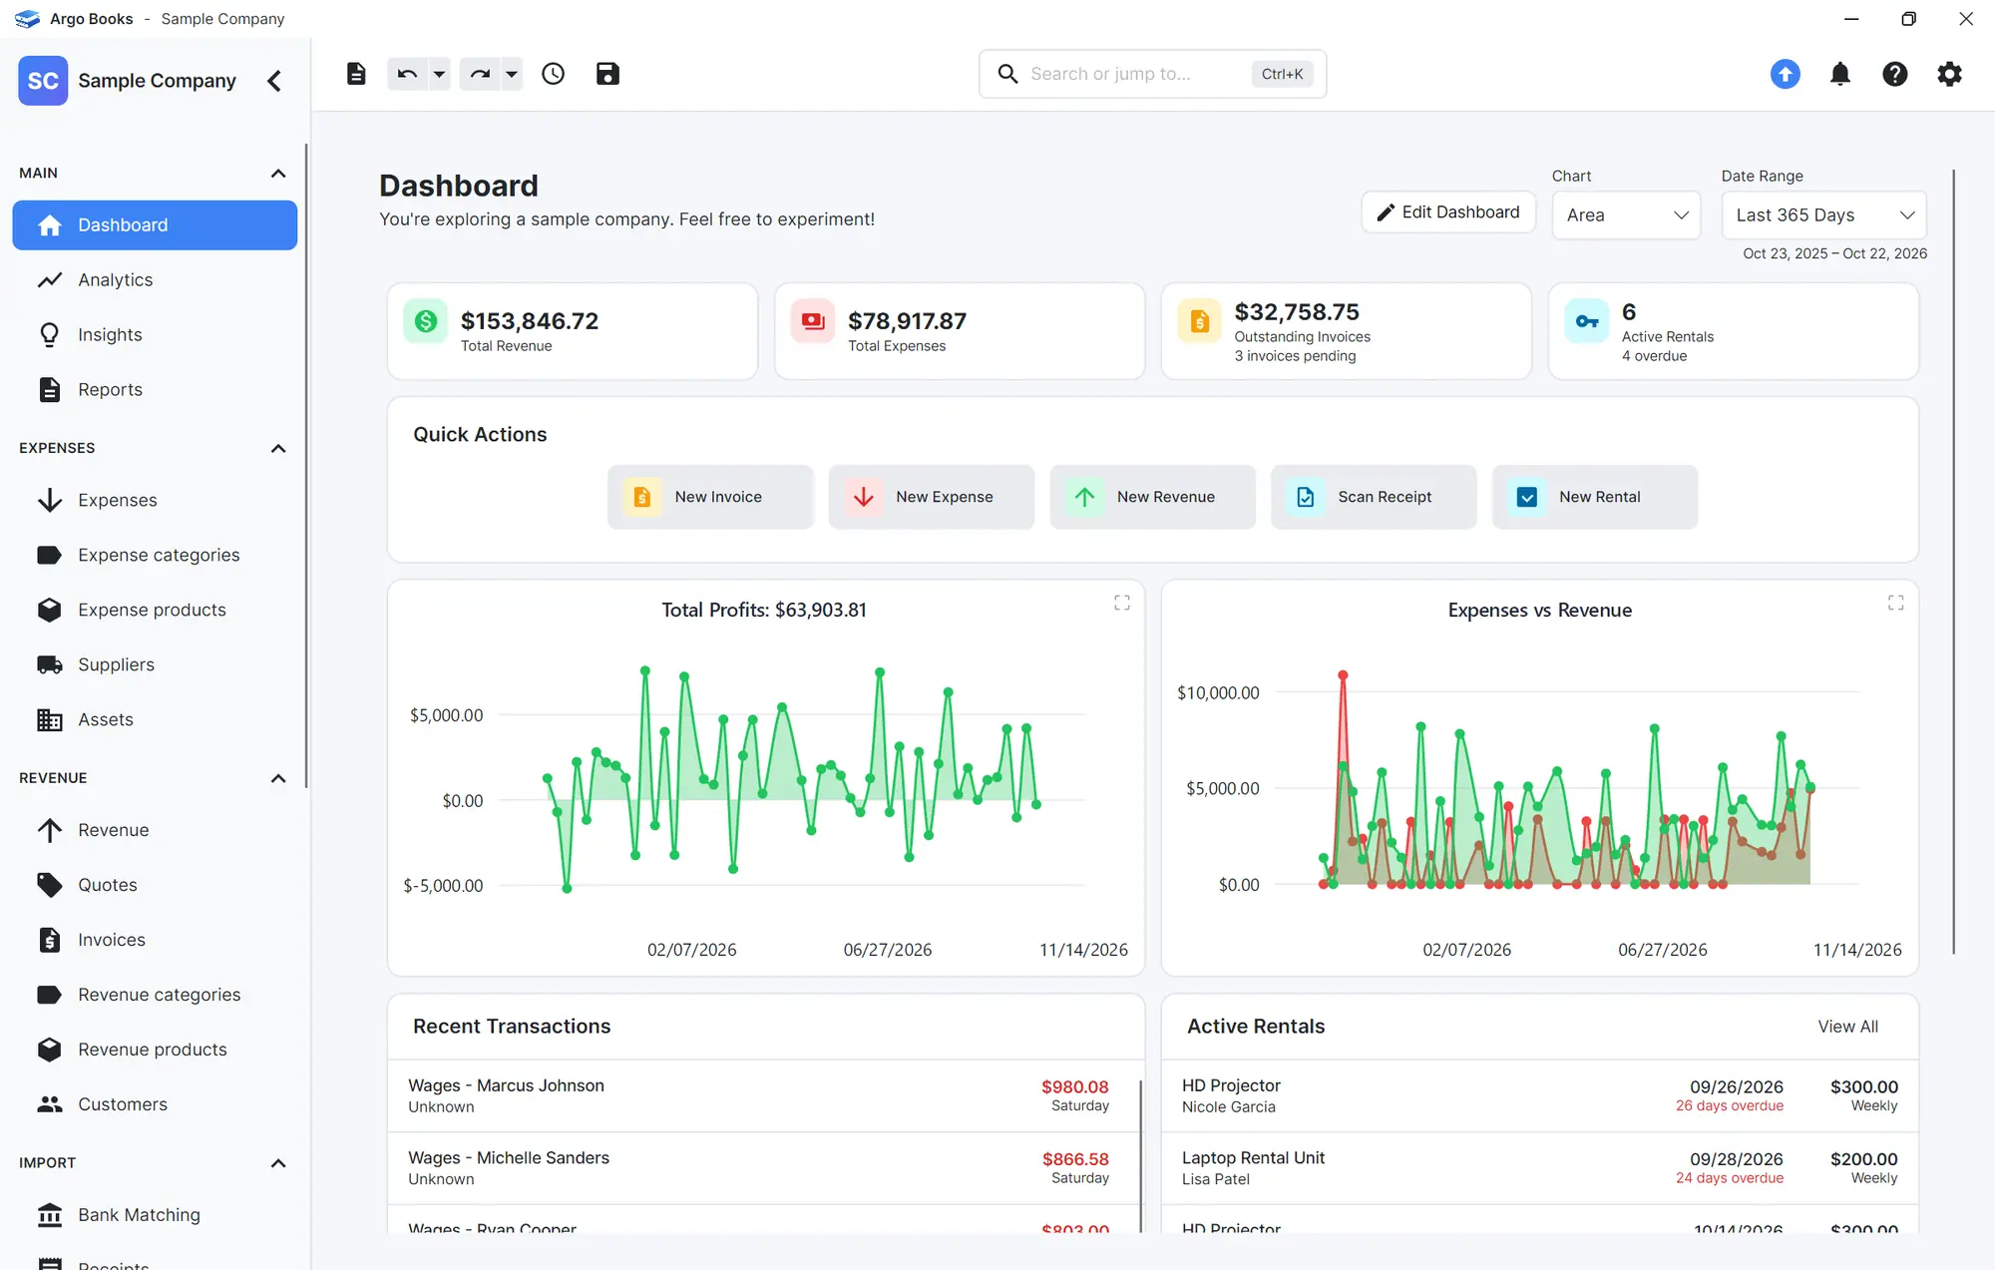Click the New Revenue quick action
This screenshot has height=1270, width=1995.
(x=1152, y=497)
